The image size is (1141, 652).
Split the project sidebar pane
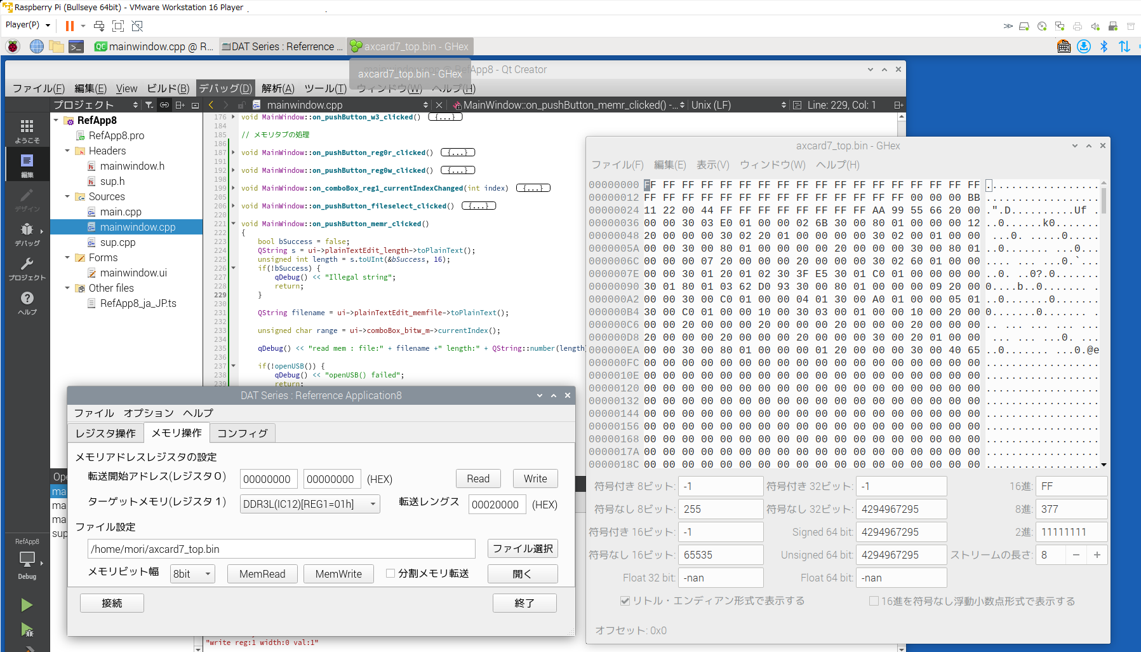[180, 105]
